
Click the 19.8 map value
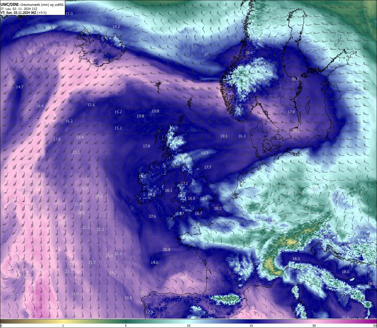point(128,298)
